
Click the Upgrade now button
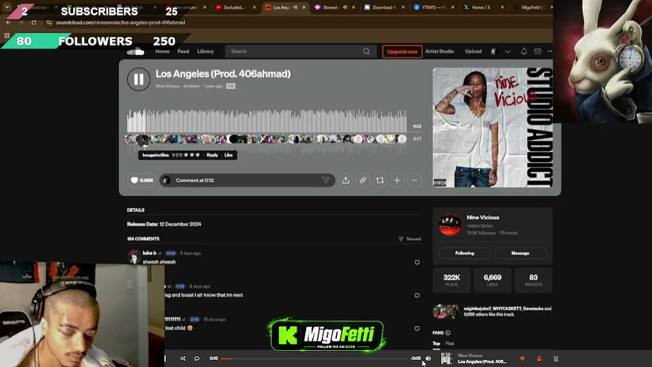point(402,51)
